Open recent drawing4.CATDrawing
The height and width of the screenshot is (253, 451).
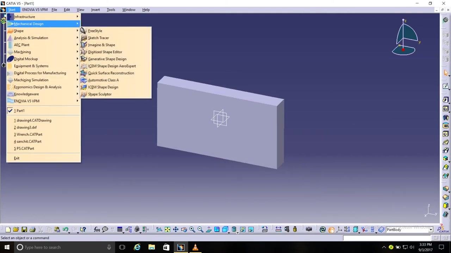click(44, 121)
